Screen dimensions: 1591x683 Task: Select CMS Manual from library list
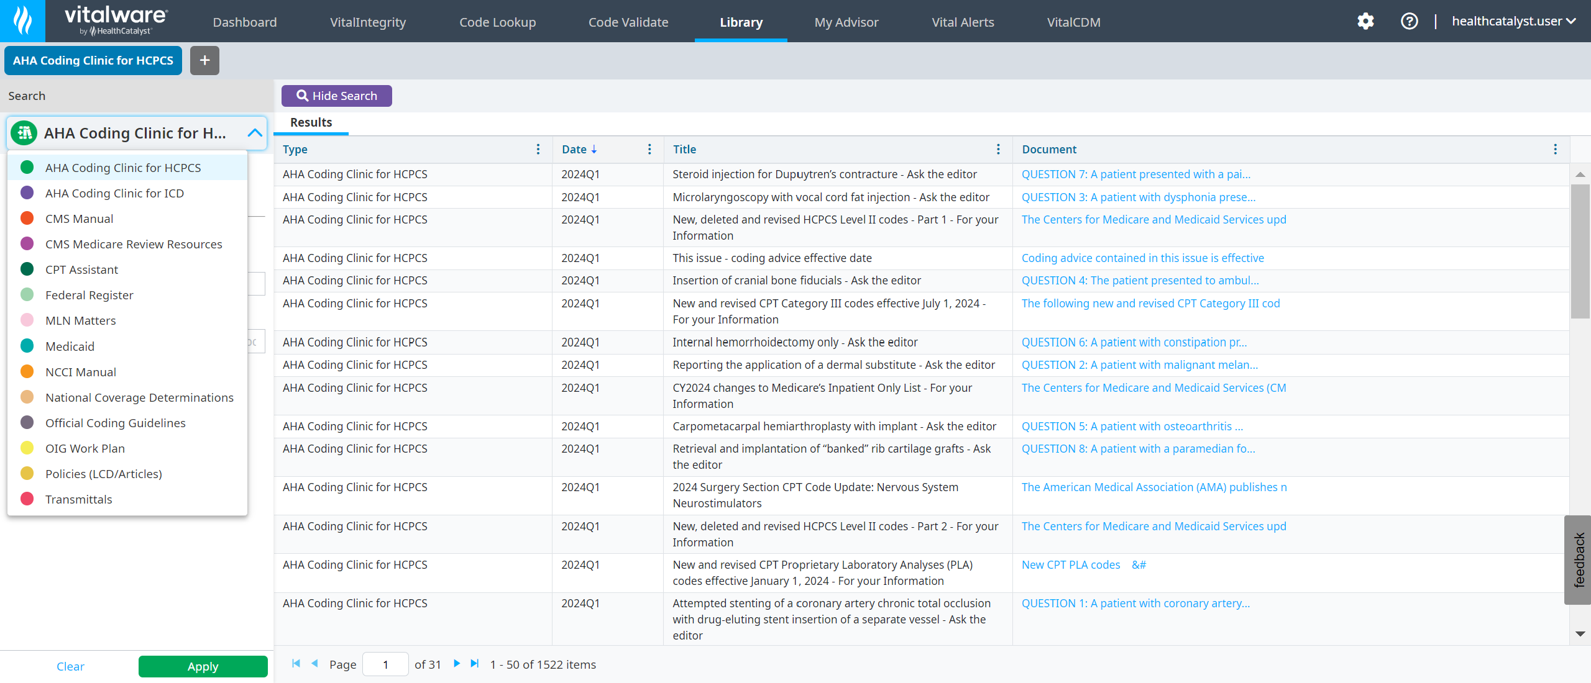pos(79,219)
